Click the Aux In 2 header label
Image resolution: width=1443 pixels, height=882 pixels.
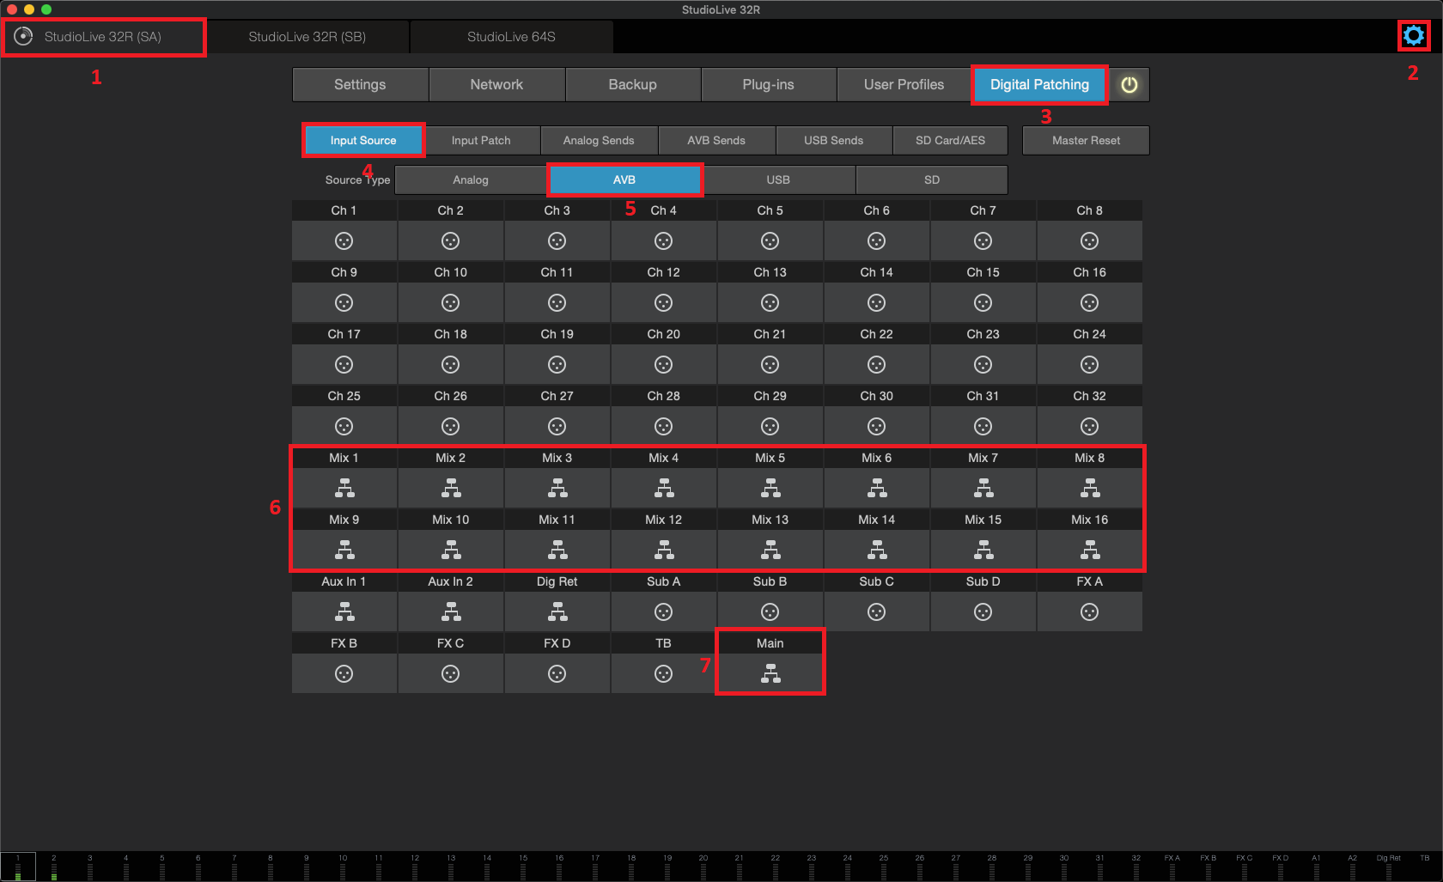click(x=450, y=581)
